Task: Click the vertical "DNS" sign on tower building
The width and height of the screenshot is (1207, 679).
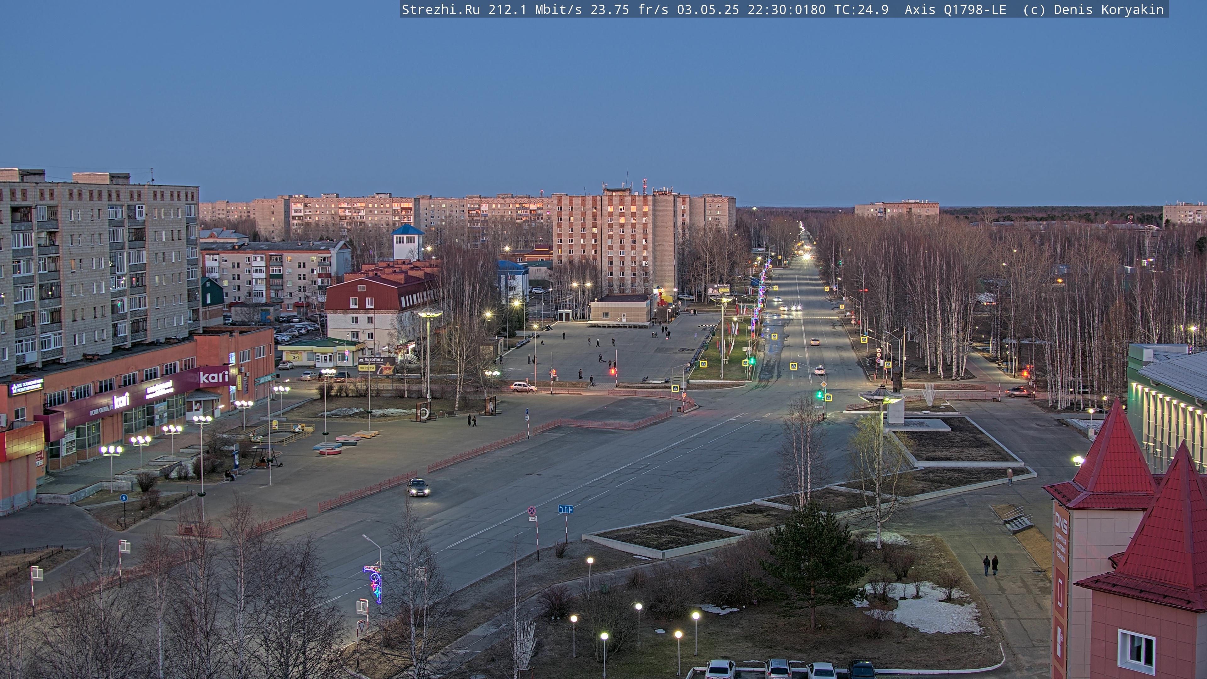Action: pyautogui.click(x=1061, y=522)
